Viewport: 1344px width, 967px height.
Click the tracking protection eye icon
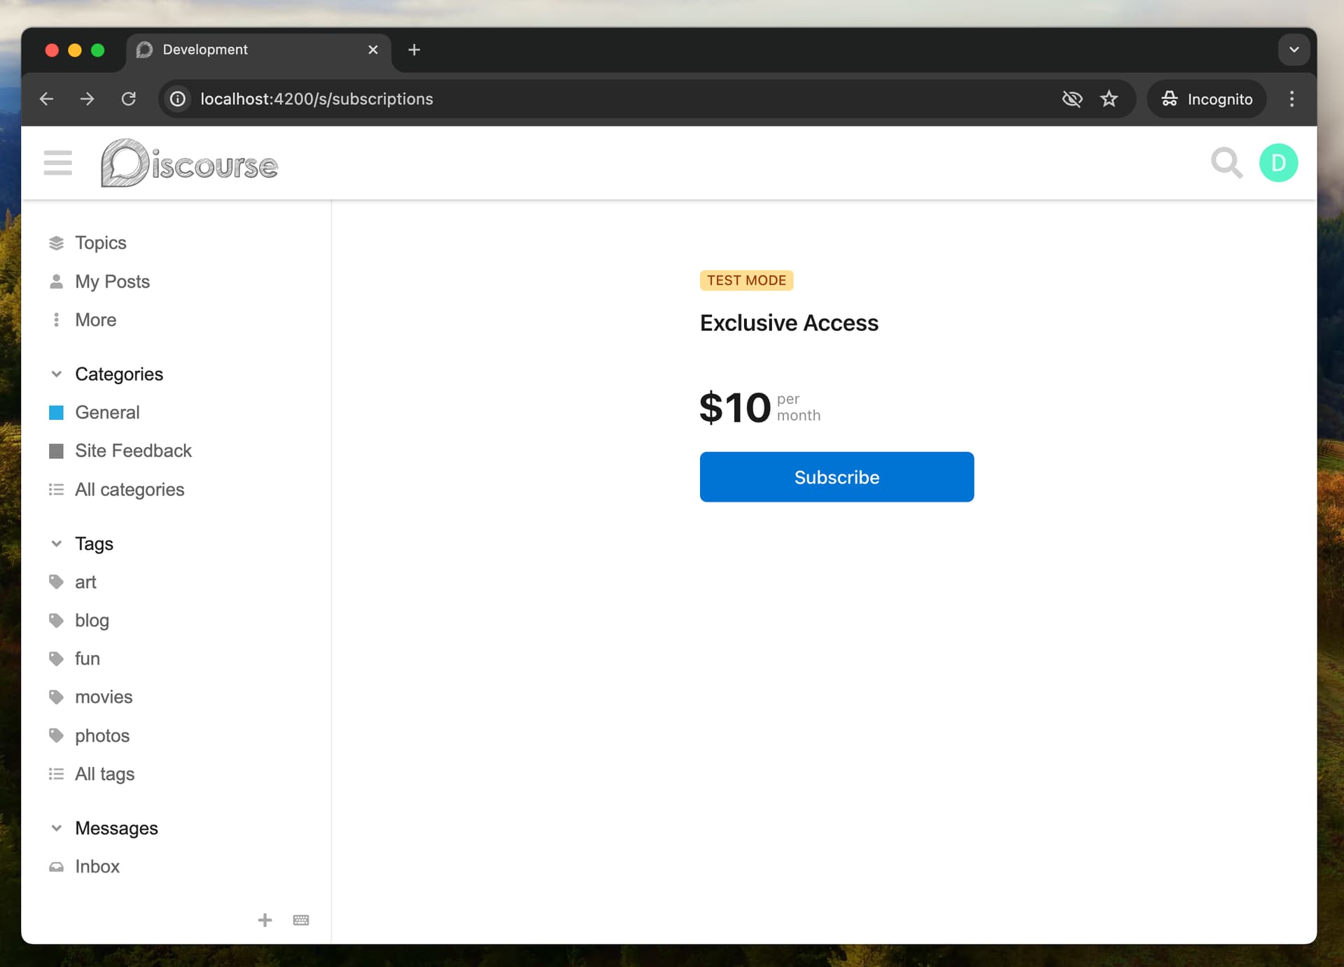(1072, 99)
